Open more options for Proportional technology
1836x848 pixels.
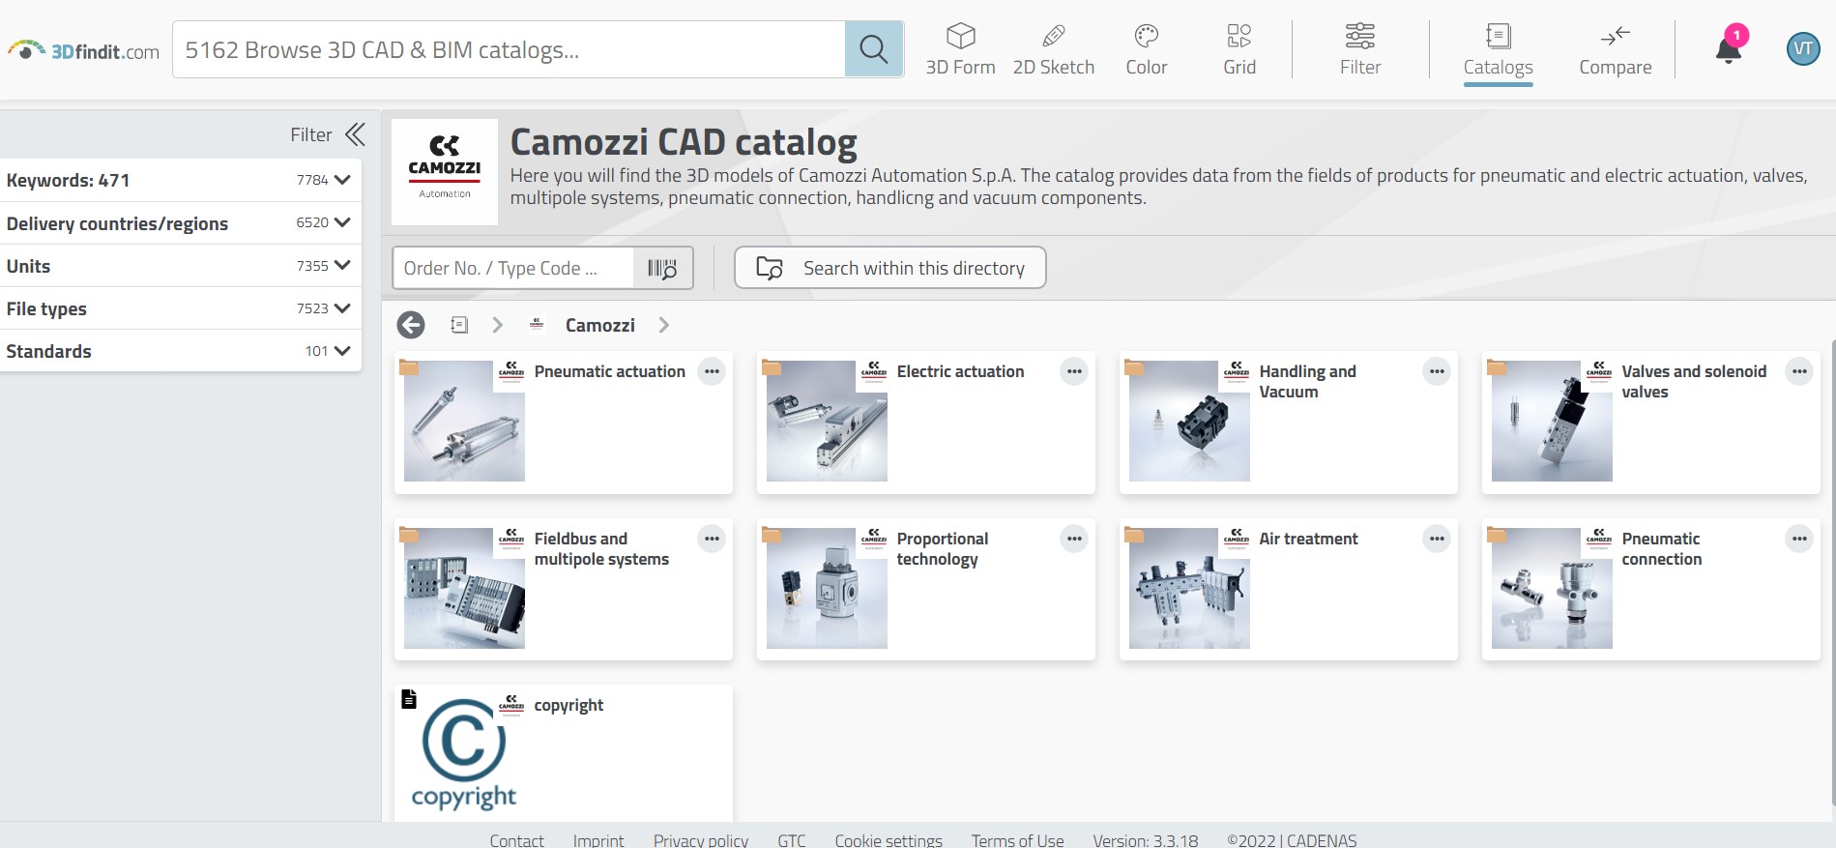click(1075, 539)
